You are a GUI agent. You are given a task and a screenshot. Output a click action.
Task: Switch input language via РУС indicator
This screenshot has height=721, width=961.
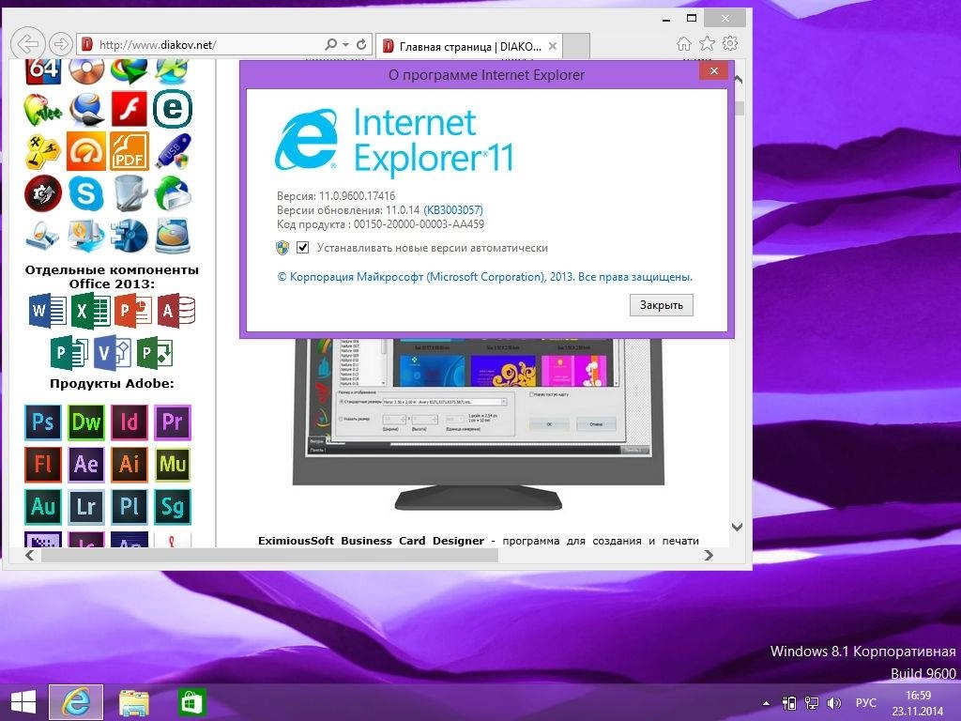click(x=866, y=703)
